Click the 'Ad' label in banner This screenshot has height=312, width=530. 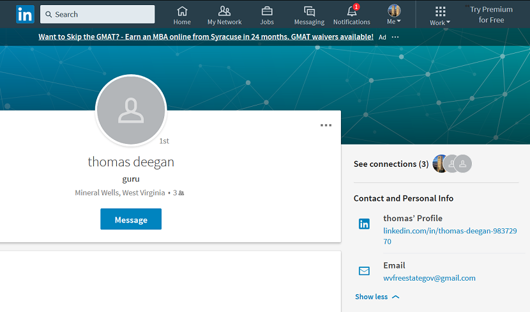[382, 37]
